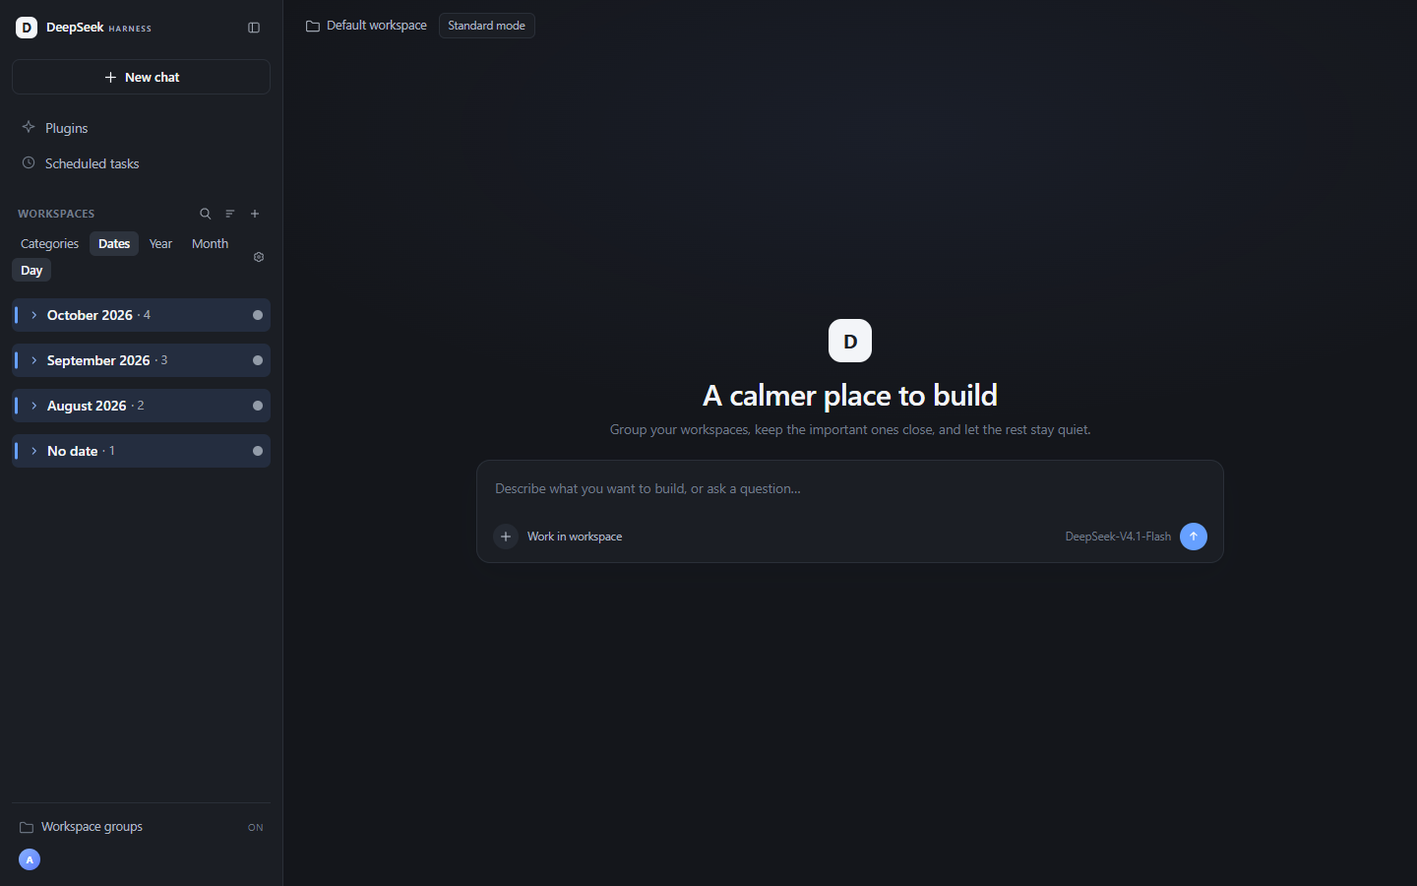Click the Scheduled tasks clock icon
This screenshot has height=886, width=1417.
coord(29,162)
